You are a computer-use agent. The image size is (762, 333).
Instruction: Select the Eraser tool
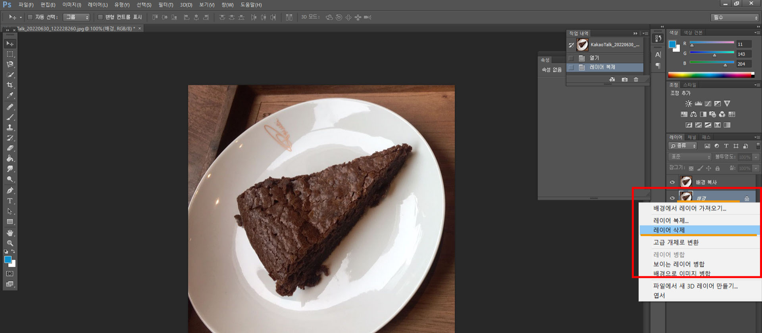point(10,148)
